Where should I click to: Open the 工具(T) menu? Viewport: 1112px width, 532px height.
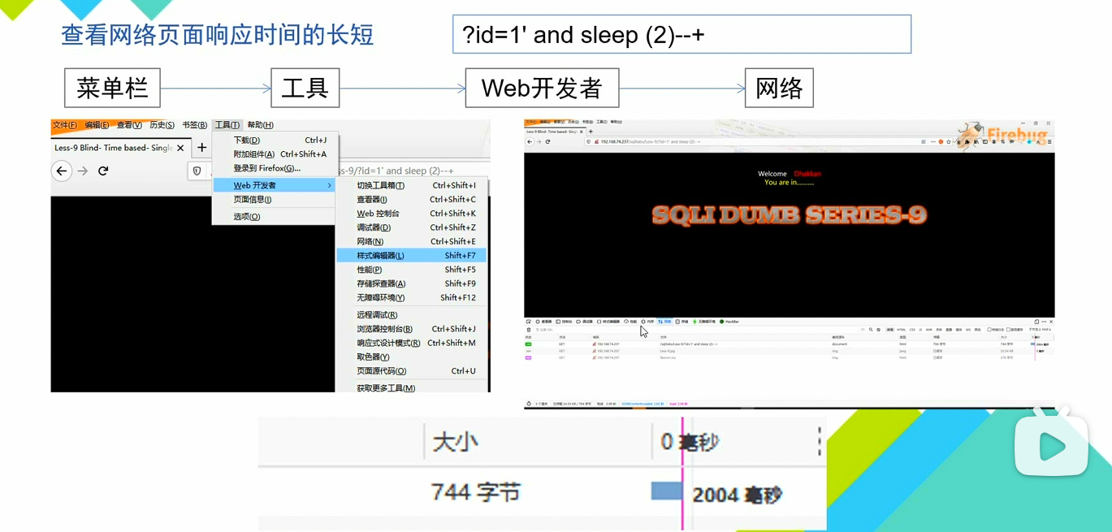tap(227, 125)
